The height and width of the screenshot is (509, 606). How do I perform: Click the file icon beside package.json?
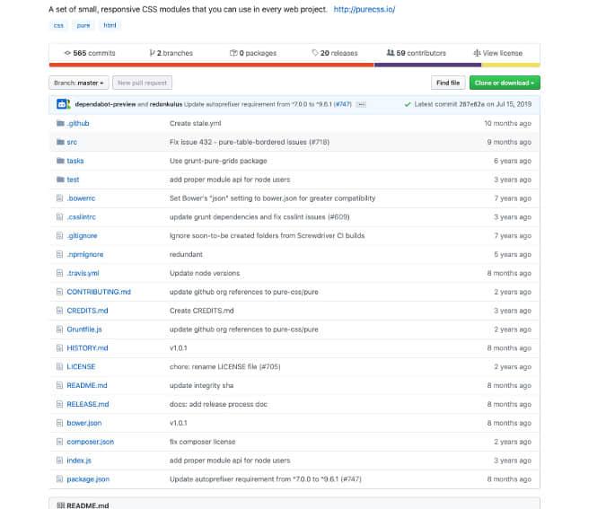58,479
